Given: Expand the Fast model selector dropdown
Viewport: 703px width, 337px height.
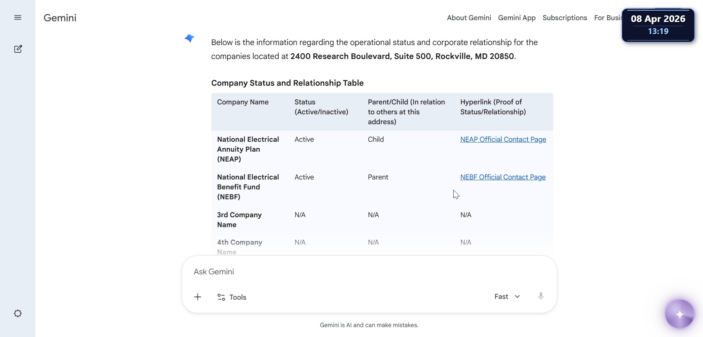Looking at the screenshot, I should 507,297.
